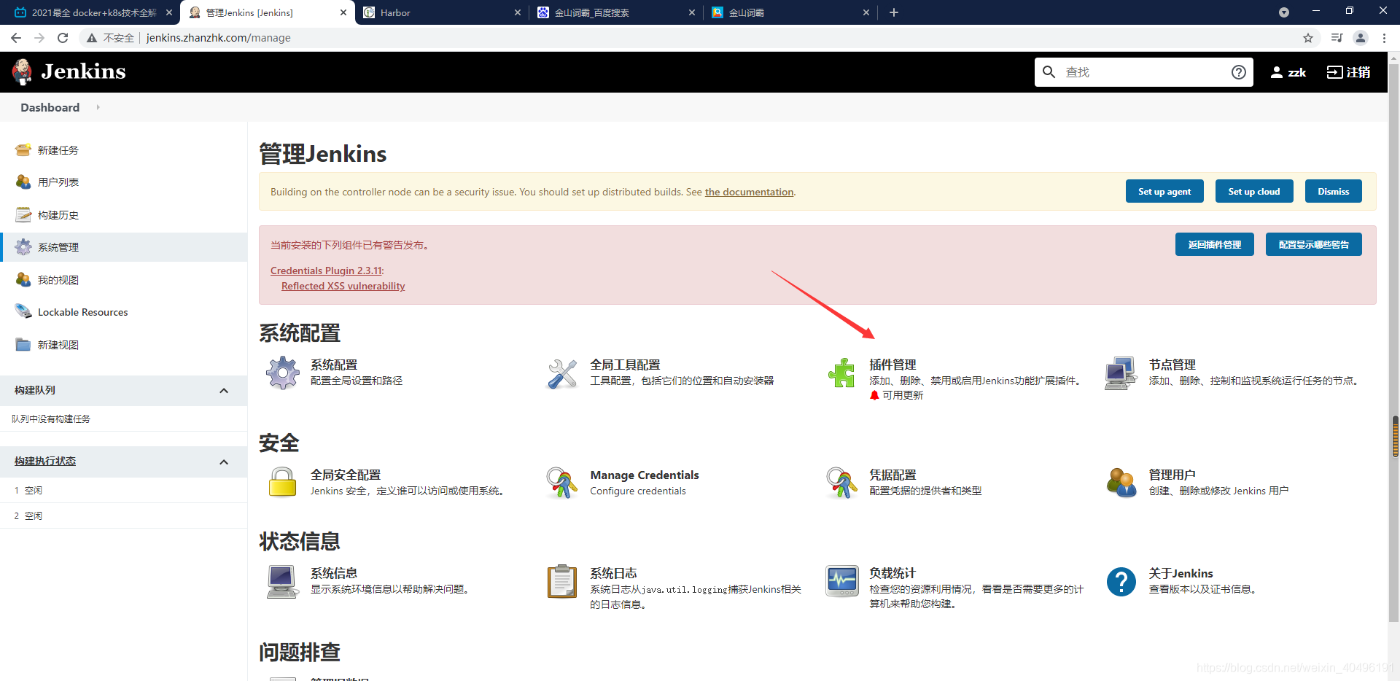Viewport: 1400px width, 681px height.
Task: Open the 新建任务 sidebar icon
Action: (23, 150)
